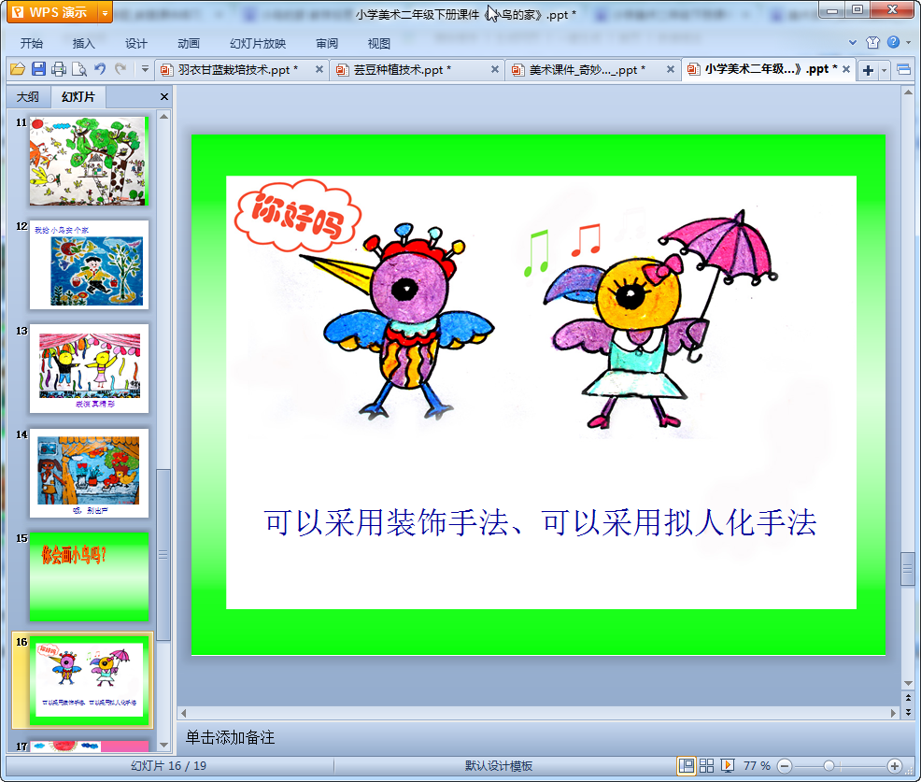Go to previous slide double-arrow button
The height and width of the screenshot is (782, 921).
coord(908,698)
